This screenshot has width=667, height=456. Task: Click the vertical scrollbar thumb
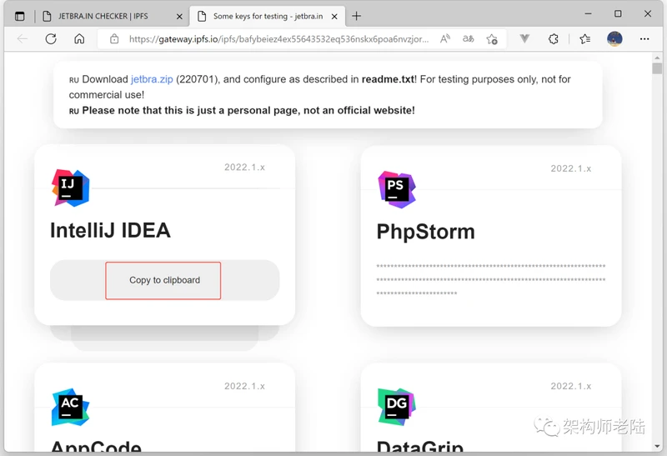[657, 68]
